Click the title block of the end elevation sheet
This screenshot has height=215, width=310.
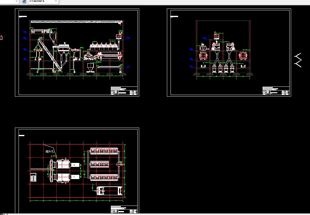276,91
